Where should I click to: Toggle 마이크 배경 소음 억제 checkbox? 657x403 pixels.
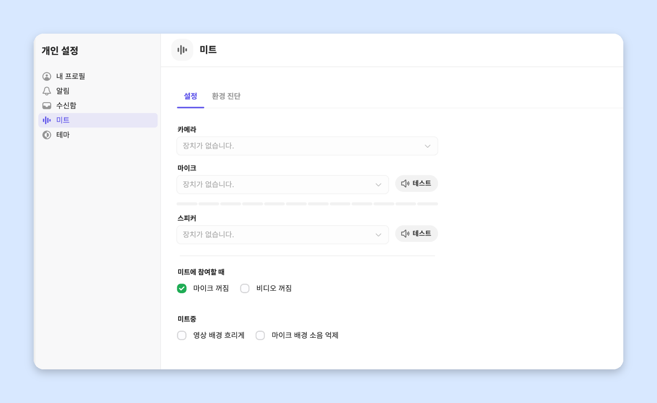260,335
